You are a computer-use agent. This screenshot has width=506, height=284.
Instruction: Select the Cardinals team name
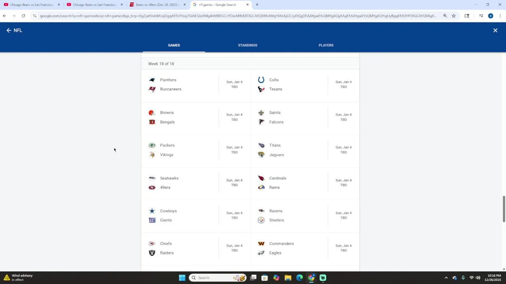pos(278,178)
